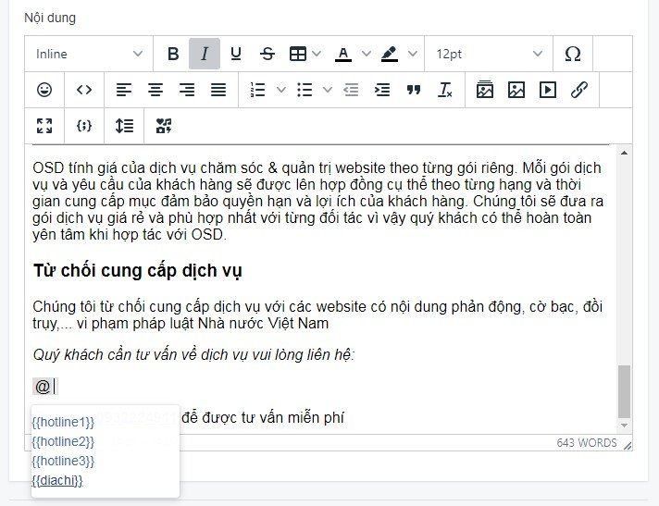
Task: Insert a media video
Action: pyautogui.click(x=548, y=90)
